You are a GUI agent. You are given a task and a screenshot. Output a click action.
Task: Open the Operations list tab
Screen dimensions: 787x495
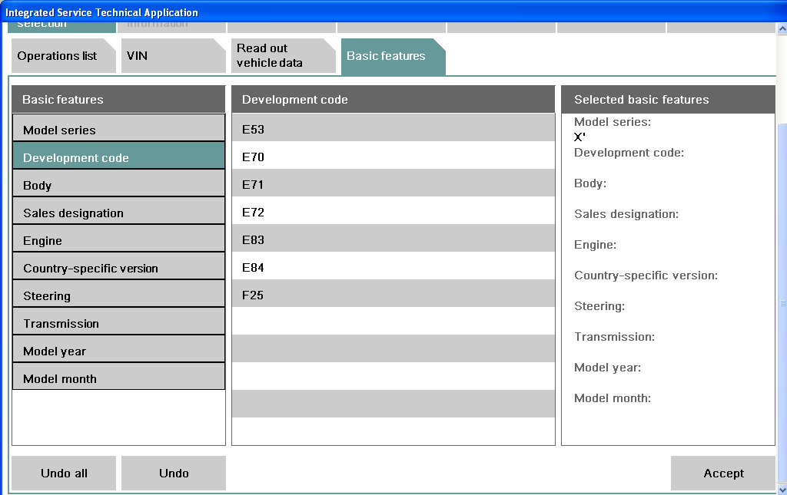pos(63,55)
